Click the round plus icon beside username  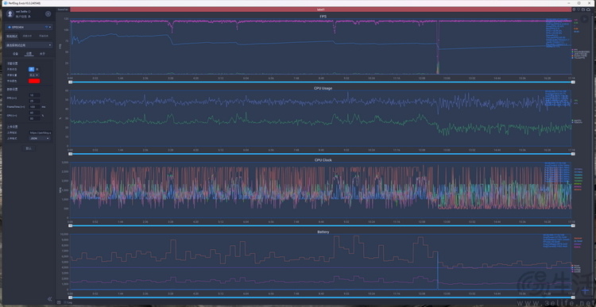click(48, 14)
